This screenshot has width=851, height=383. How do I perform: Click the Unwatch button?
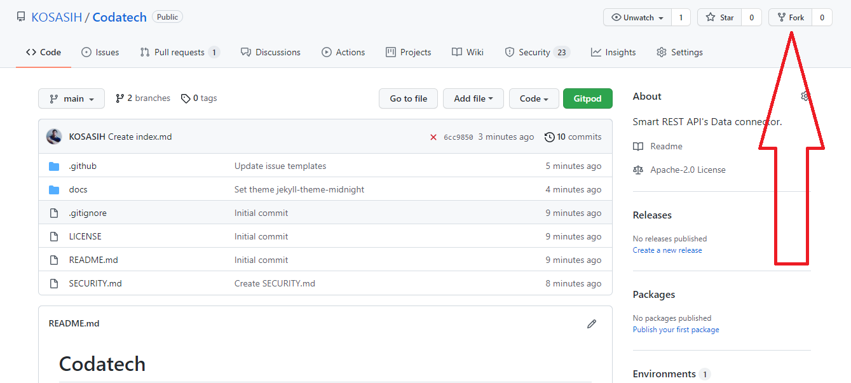637,18
